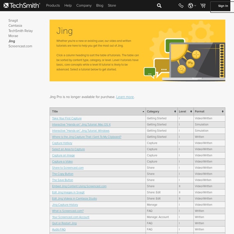Click the TechSmith logo
Screen dimensions: 234x234
[x=22, y=5]
